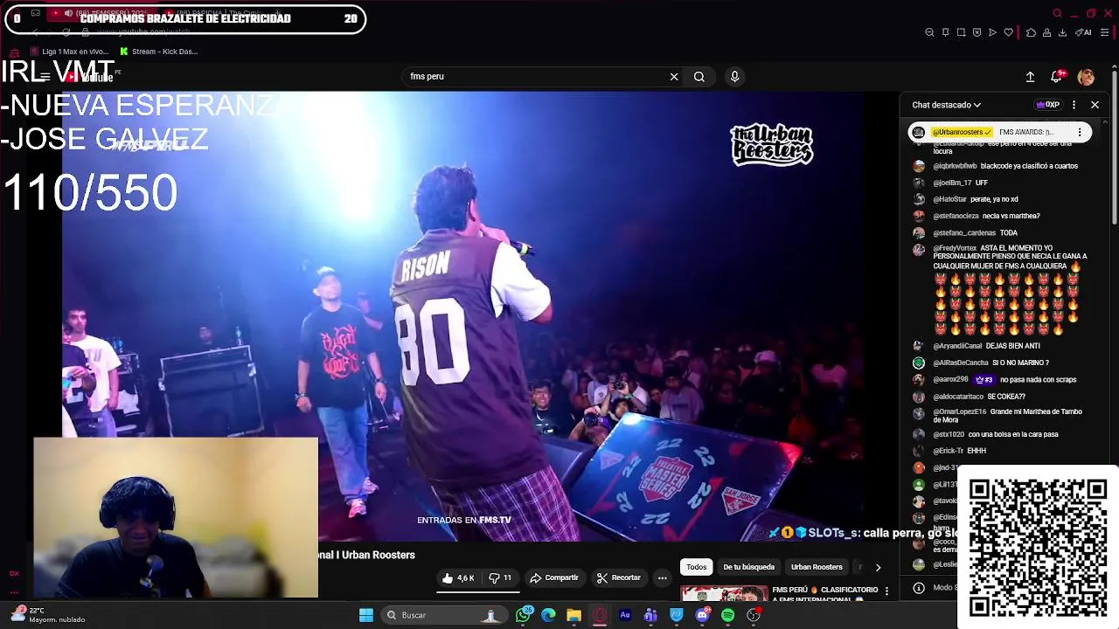
Task: Open the ad blocker shield icon
Action: coord(977,32)
